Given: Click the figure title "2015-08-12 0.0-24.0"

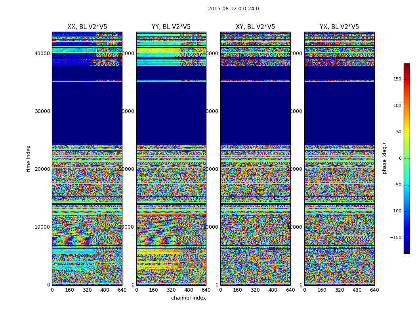Looking at the screenshot, I should (233, 9).
